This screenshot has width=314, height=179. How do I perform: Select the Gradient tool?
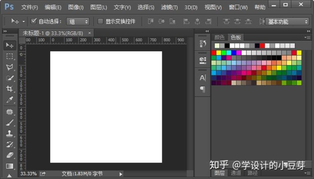point(10,166)
